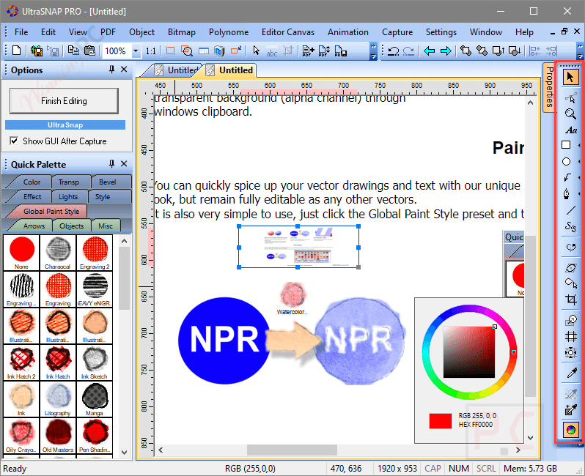Screen dimensions: 585x476
Task: Click the Undo arrow icon
Action: pos(393,51)
